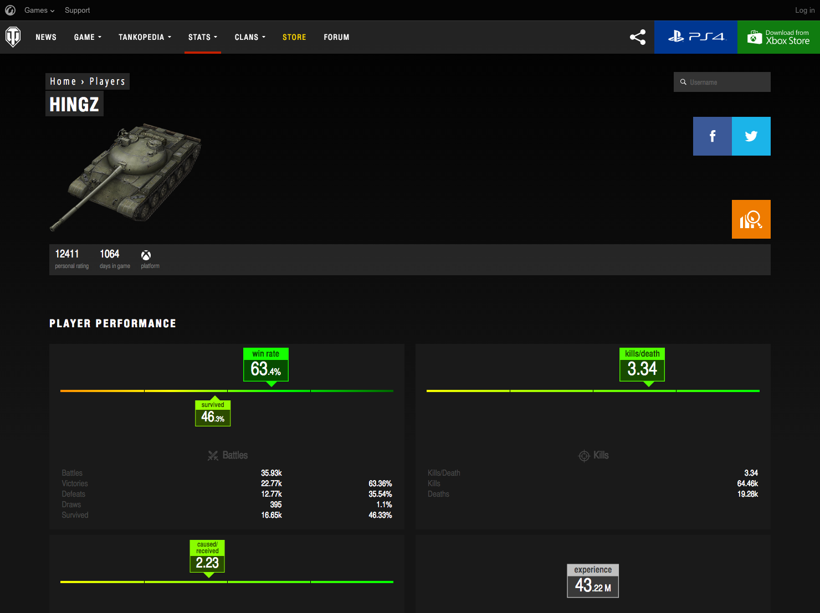This screenshot has height=613, width=820.
Task: Click the Victories row label
Action: (75, 483)
